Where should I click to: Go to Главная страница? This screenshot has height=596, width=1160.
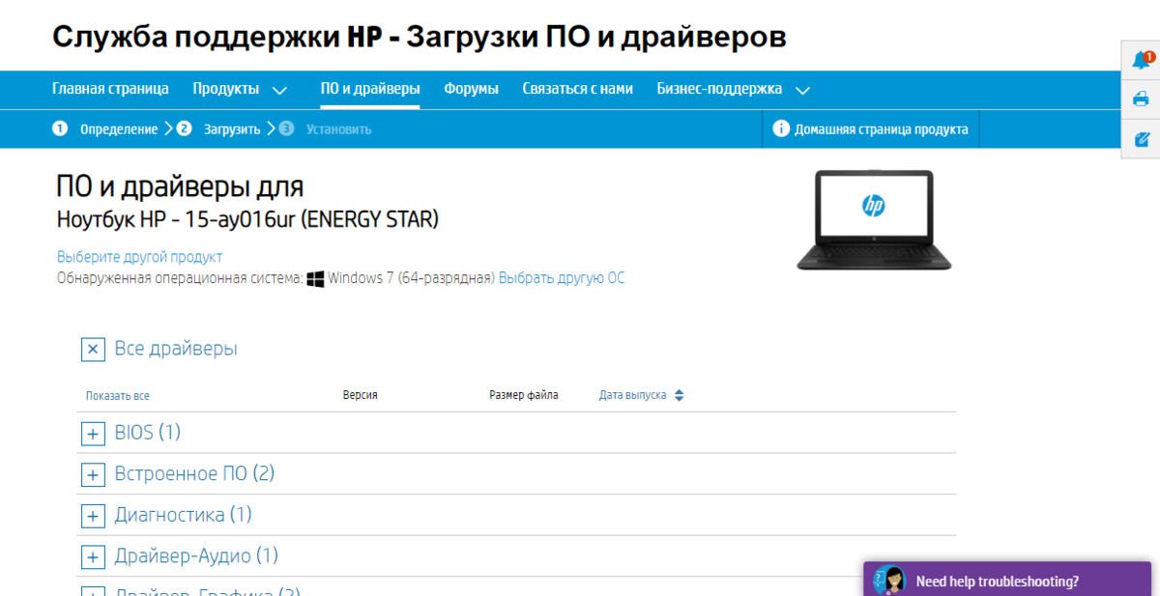click(x=110, y=89)
